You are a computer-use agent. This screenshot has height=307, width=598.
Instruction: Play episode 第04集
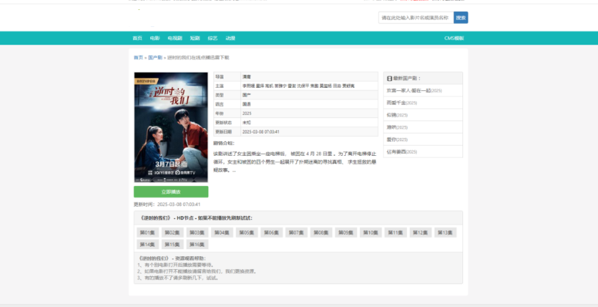point(222,232)
